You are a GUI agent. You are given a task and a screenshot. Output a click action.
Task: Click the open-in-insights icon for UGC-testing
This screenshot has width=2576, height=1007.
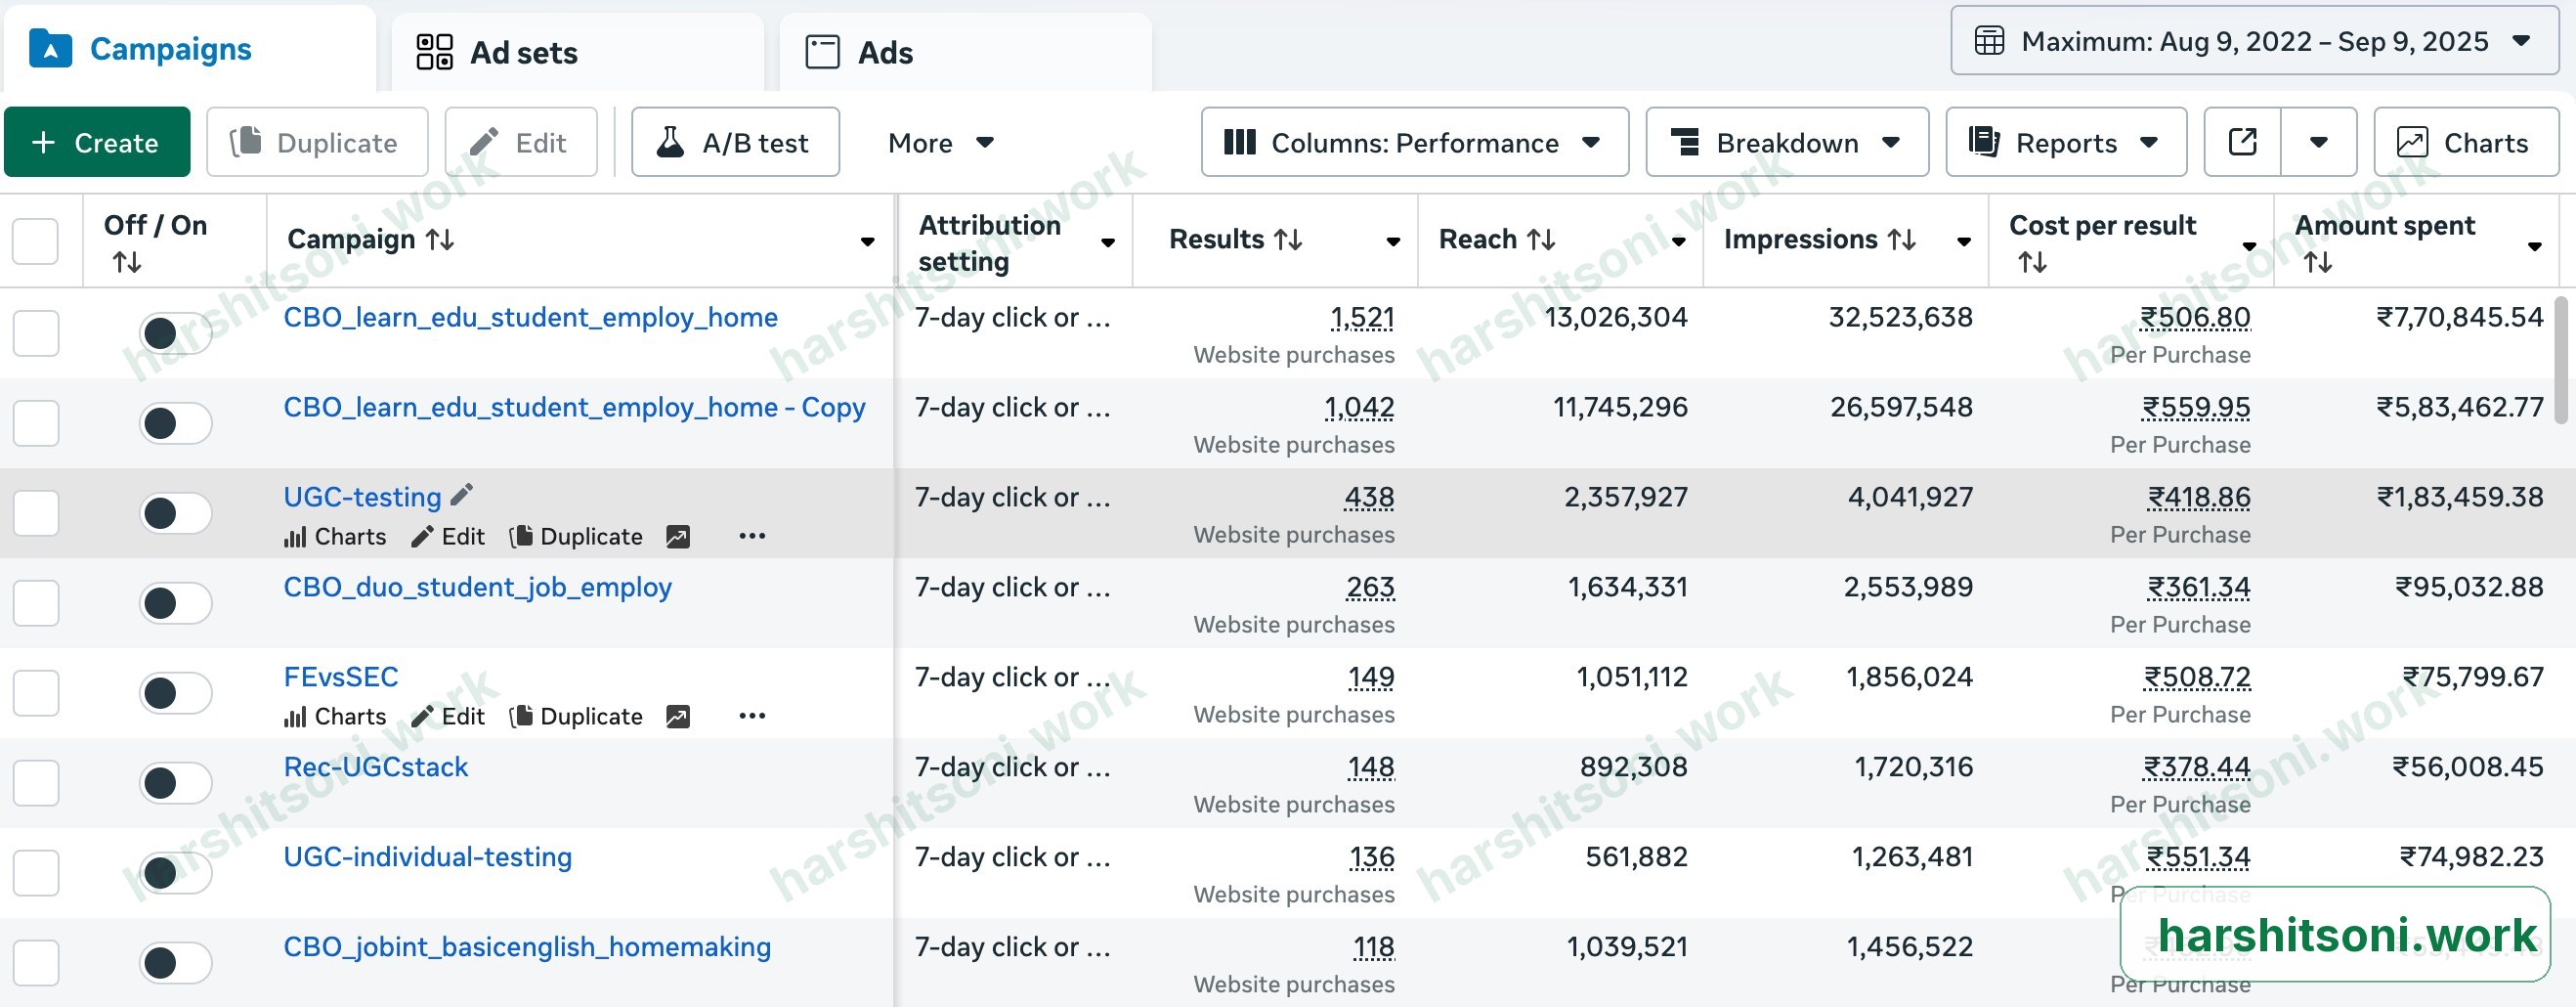pos(678,537)
